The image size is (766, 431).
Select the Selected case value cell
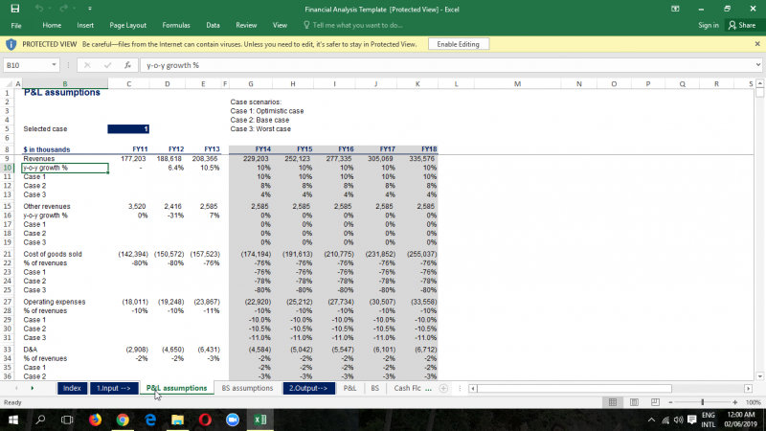(x=129, y=128)
